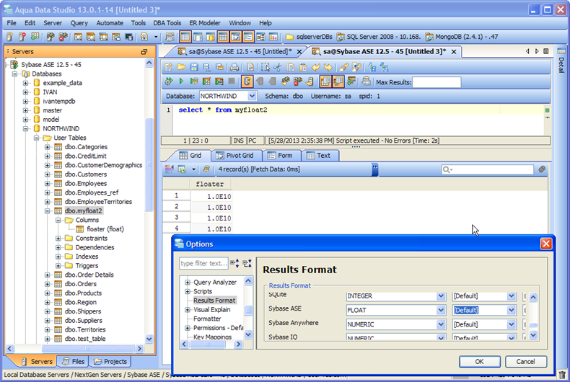Viewport: 570px width, 382px height.
Task: Click the Redo arrow icon
Action: 328,67
